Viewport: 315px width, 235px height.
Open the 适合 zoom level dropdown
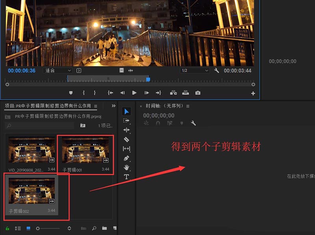point(57,70)
